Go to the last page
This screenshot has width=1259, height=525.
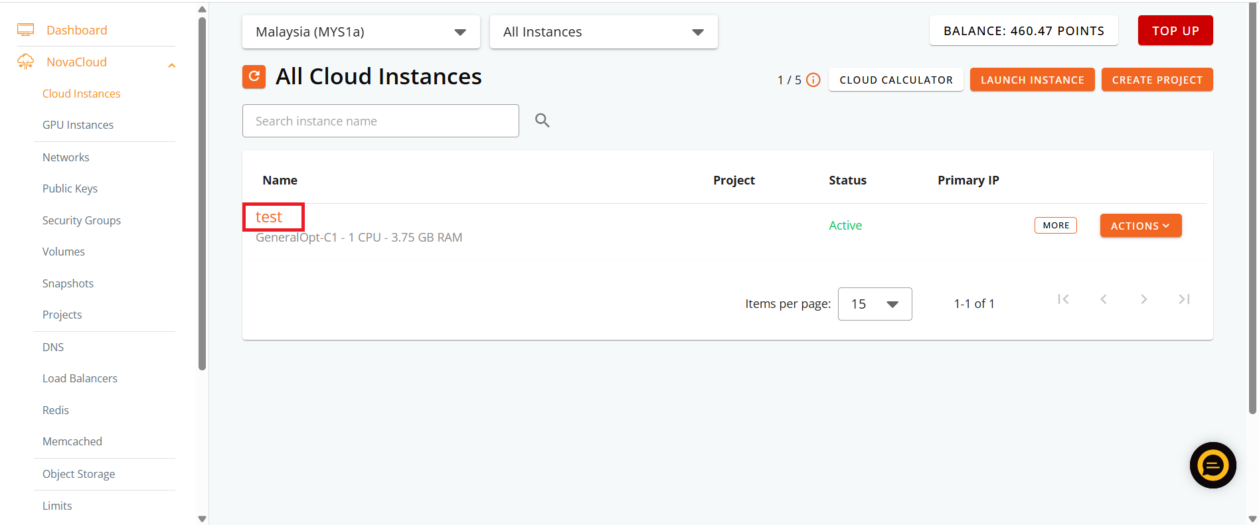[1184, 299]
